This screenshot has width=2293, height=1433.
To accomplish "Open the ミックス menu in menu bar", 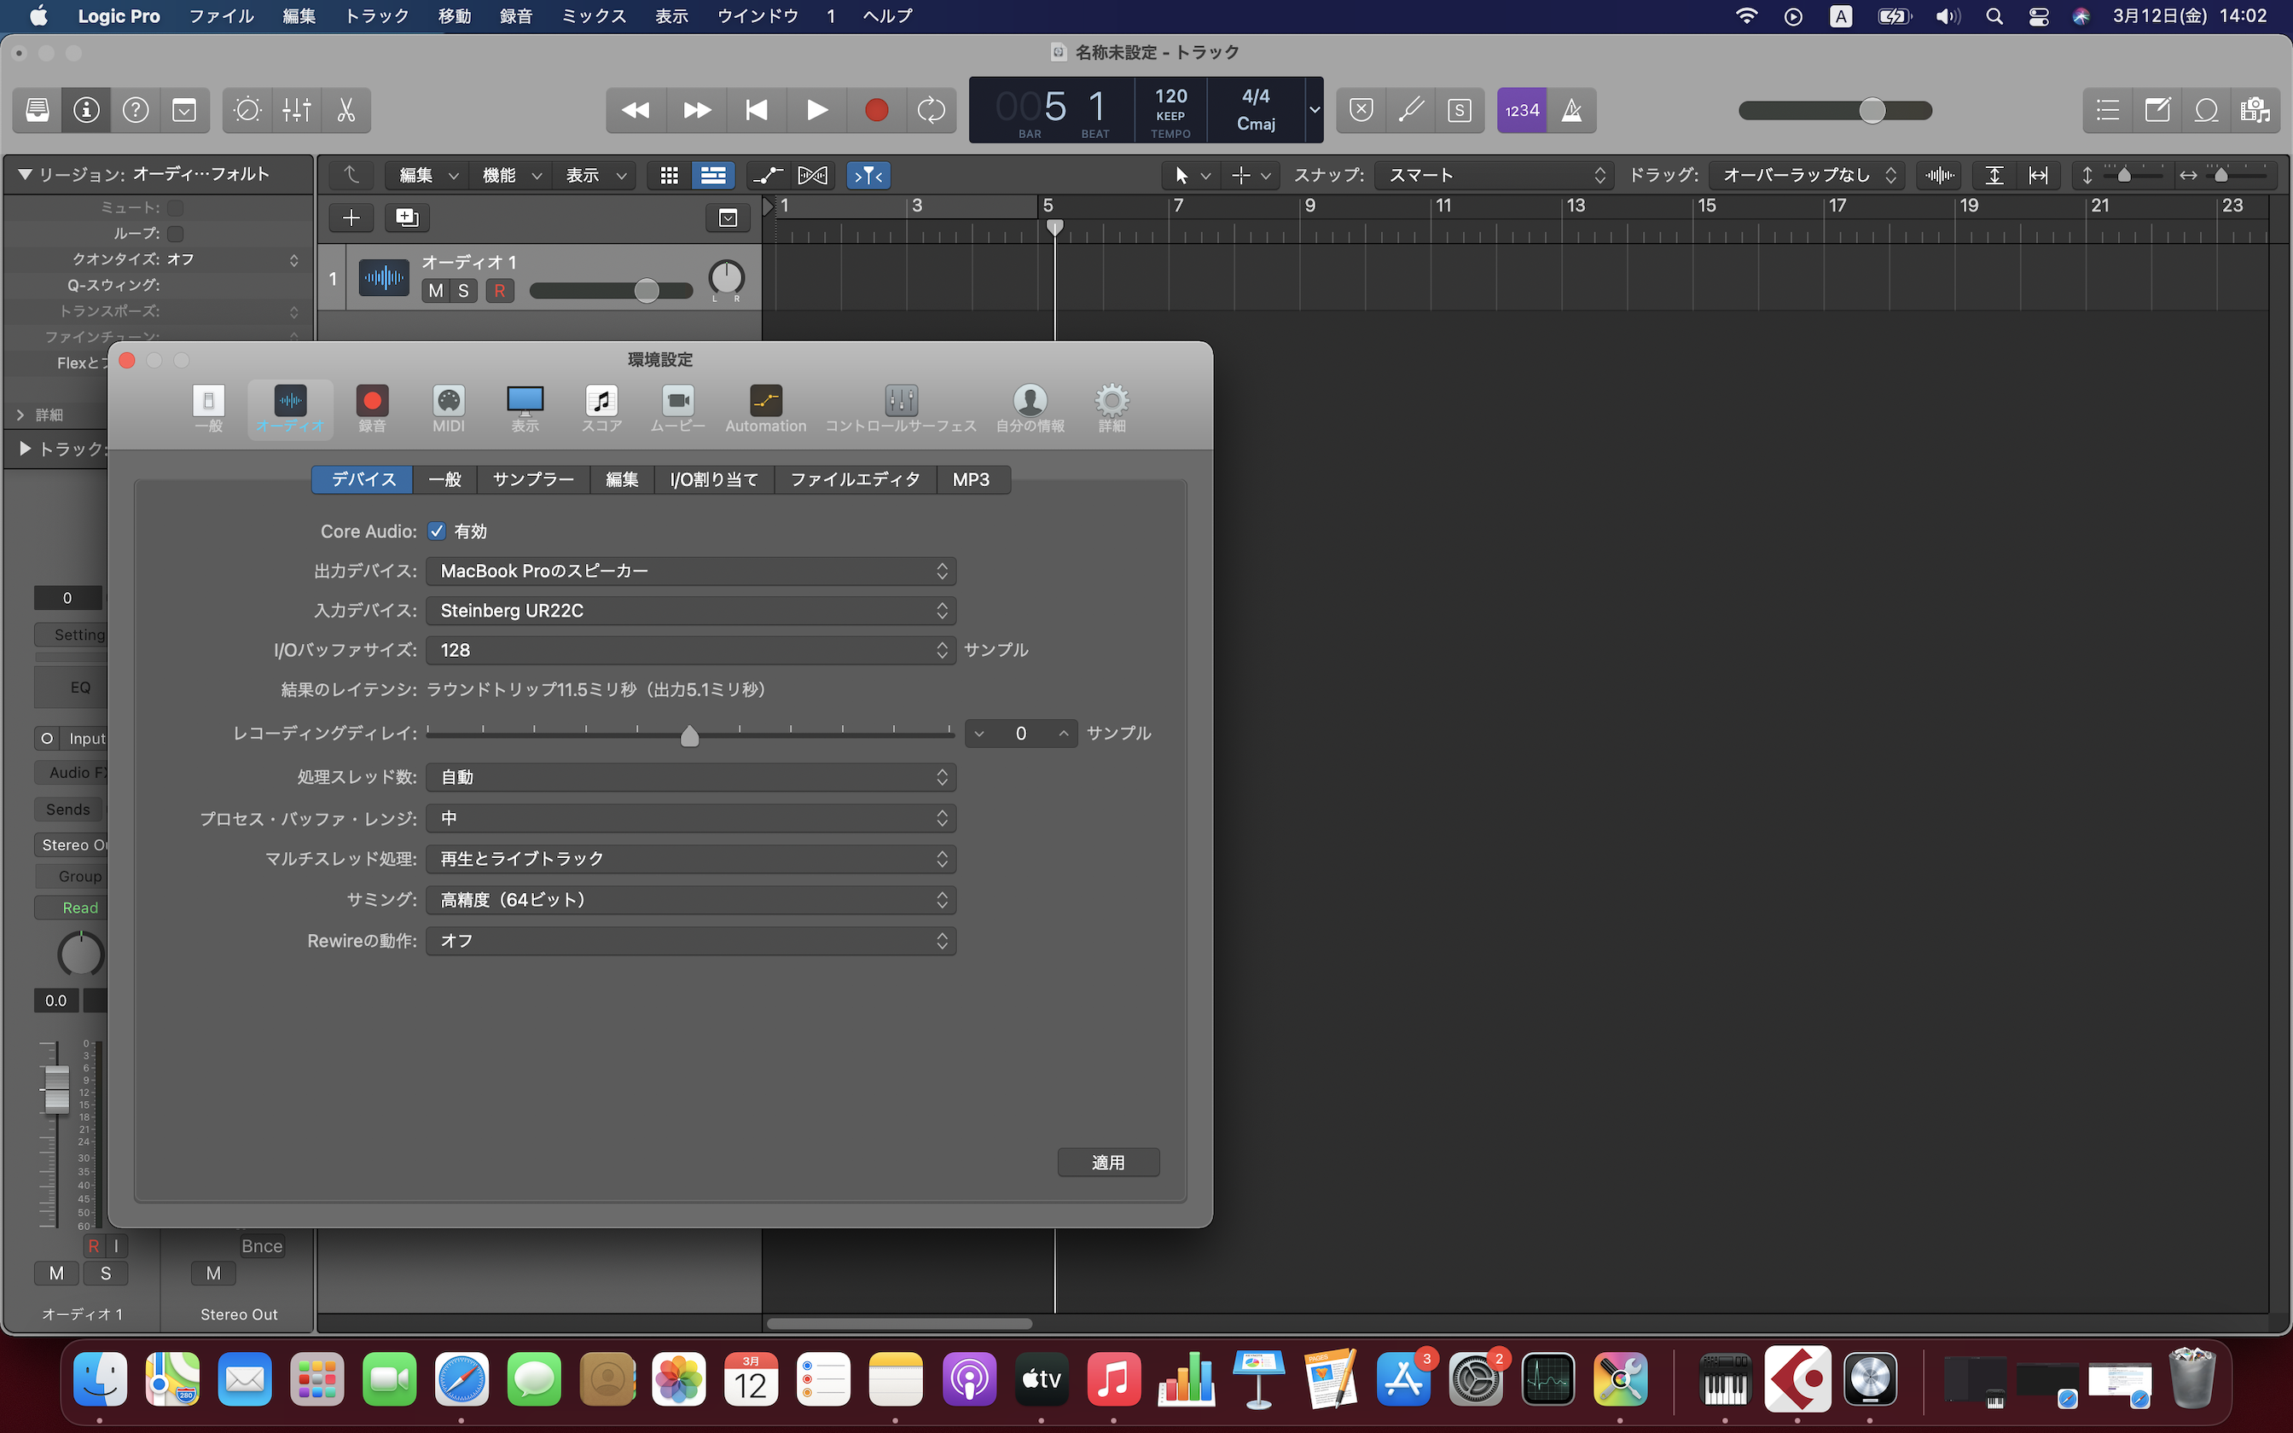I will click(593, 16).
